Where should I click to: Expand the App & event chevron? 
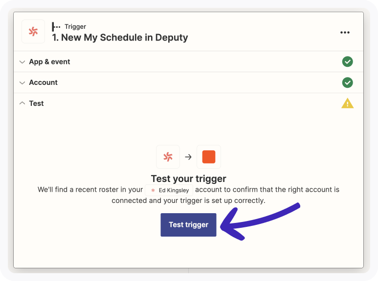(x=22, y=62)
